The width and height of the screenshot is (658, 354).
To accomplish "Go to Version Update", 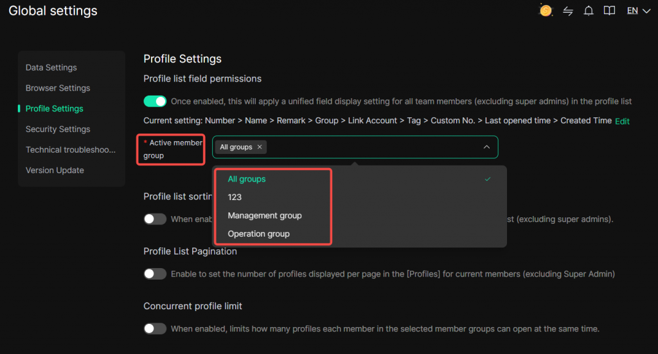I will point(55,170).
